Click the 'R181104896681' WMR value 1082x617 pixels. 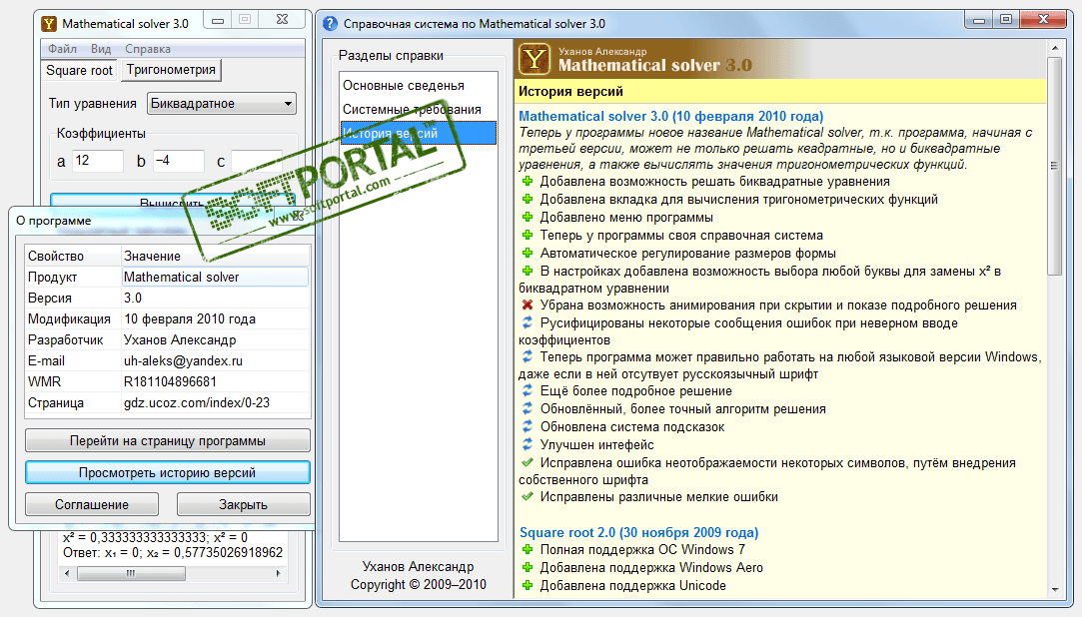click(170, 381)
